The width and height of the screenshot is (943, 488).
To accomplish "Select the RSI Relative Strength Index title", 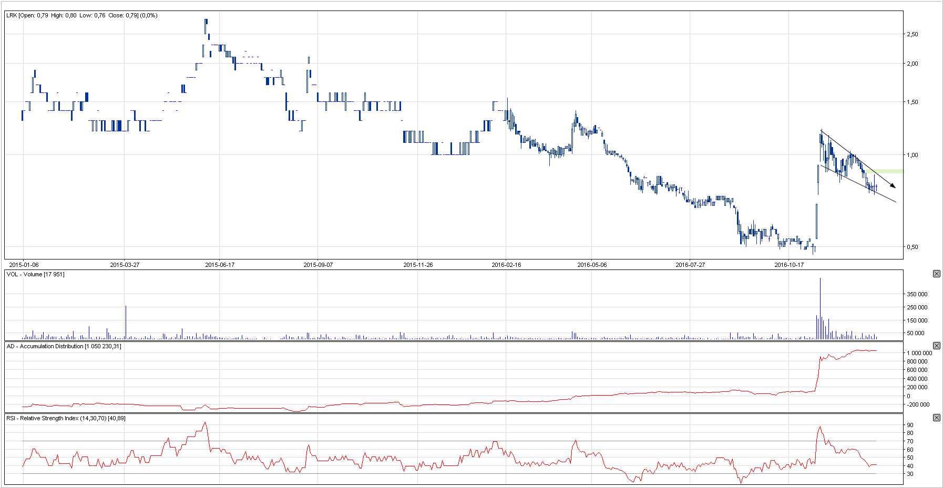I will pyautogui.click(x=66, y=418).
